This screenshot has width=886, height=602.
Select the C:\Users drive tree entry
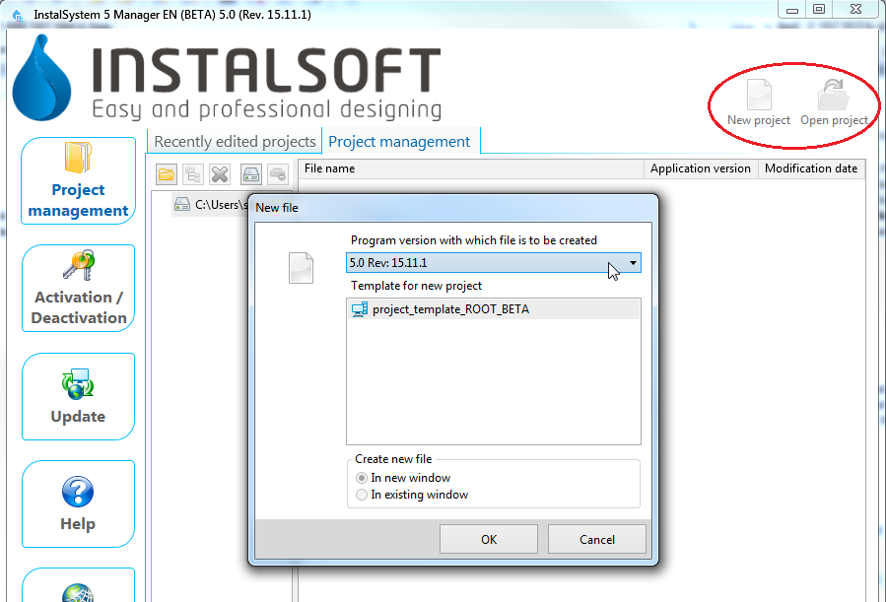pos(207,205)
